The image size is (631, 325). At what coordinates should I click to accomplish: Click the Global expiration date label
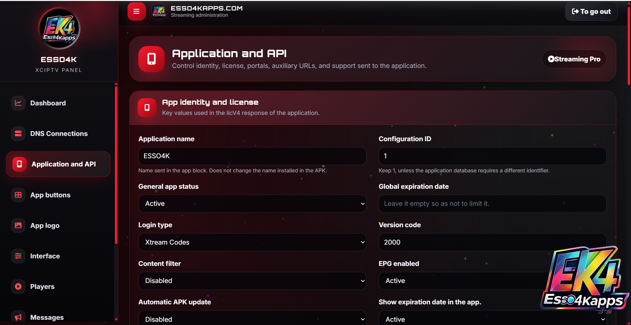[x=413, y=186]
